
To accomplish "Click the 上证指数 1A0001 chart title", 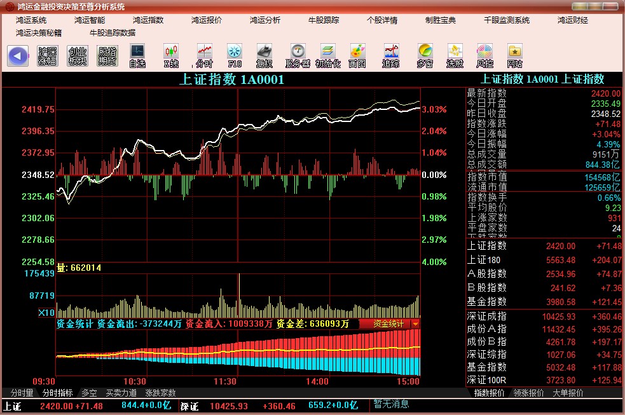I will pos(231,79).
